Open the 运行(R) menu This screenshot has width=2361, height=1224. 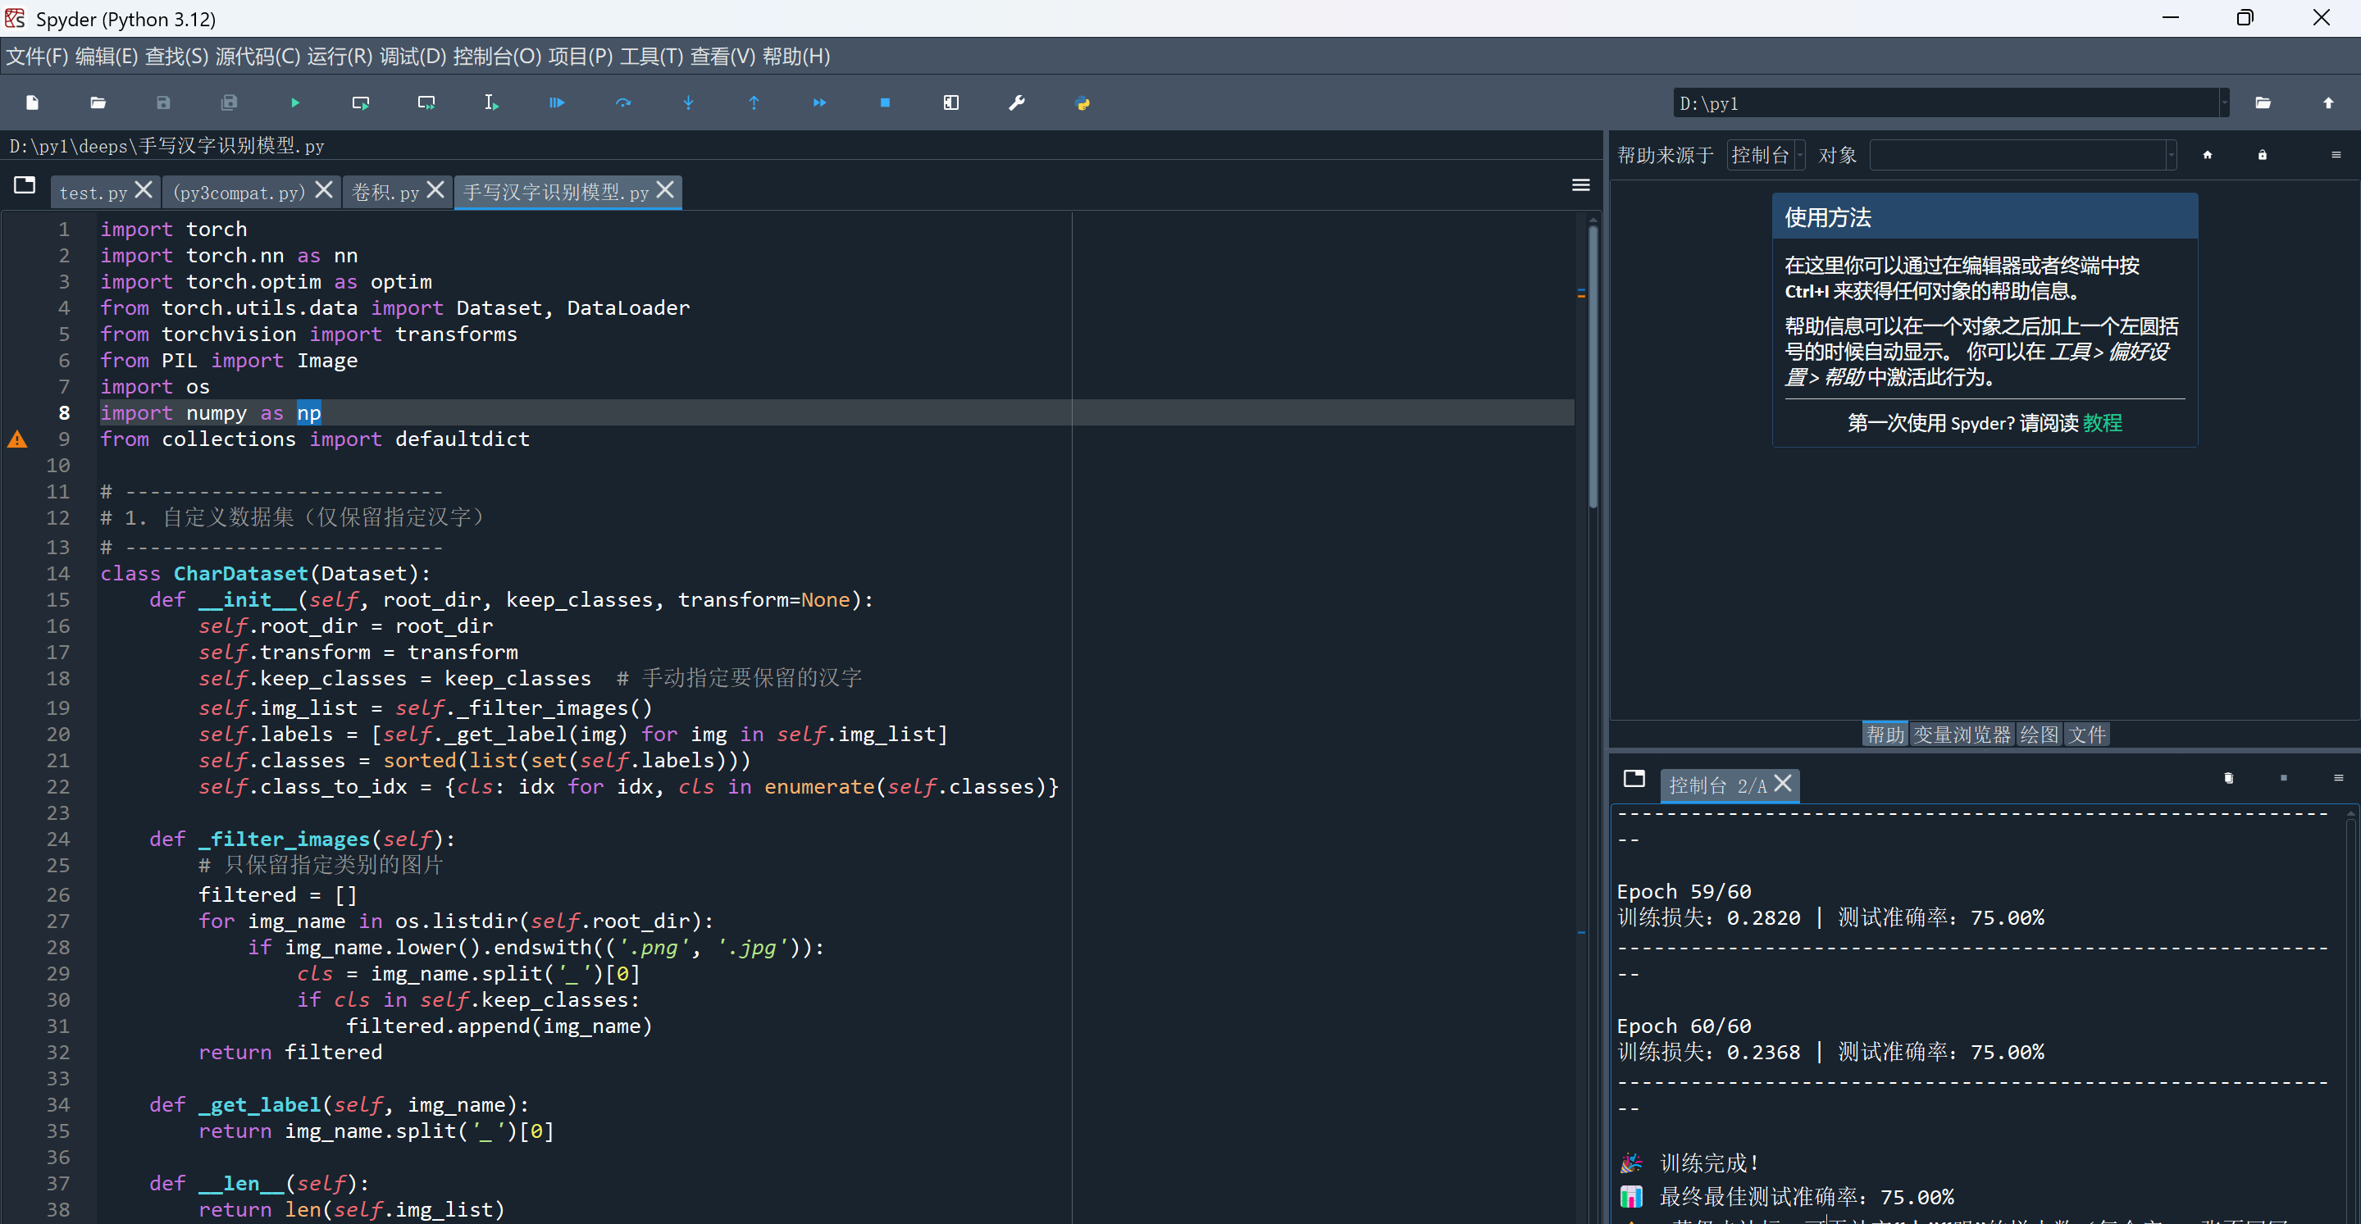click(x=340, y=57)
